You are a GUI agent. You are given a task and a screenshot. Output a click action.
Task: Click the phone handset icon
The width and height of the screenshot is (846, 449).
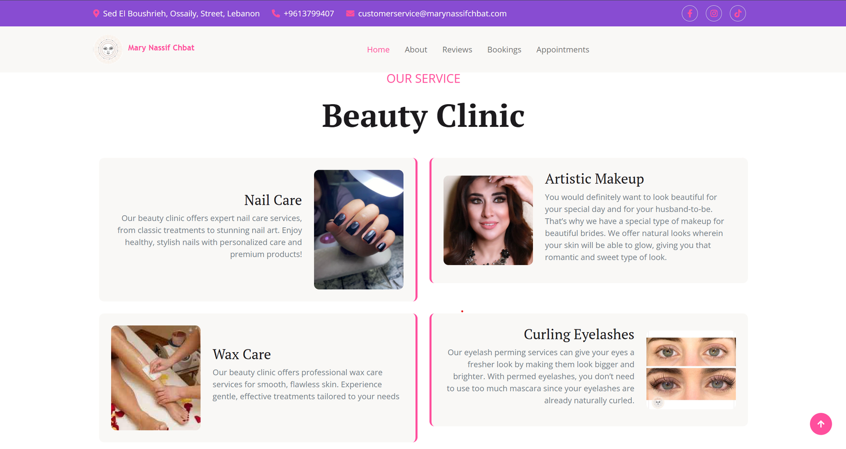(275, 13)
